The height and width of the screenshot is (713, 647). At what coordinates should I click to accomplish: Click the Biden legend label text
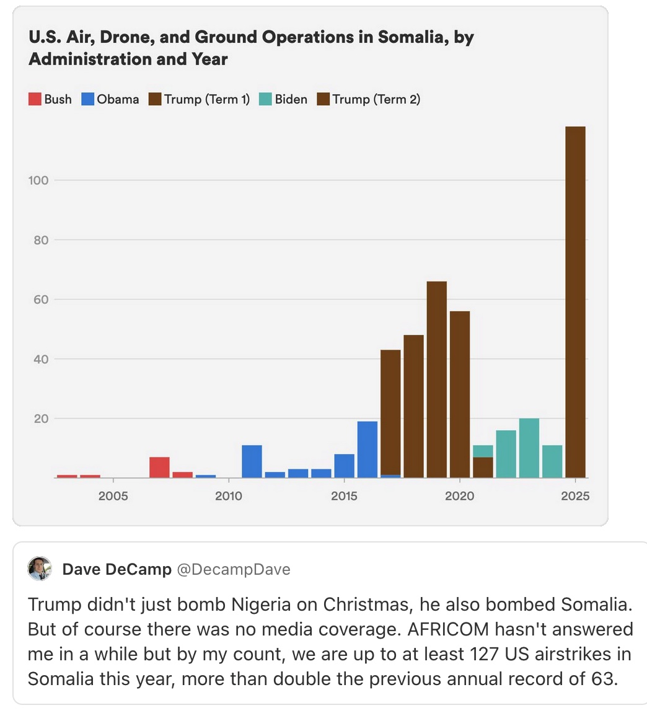click(291, 99)
